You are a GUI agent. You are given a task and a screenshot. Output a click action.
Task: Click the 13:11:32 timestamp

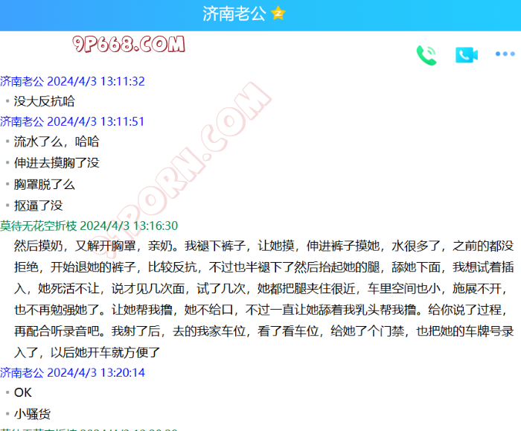96,81
